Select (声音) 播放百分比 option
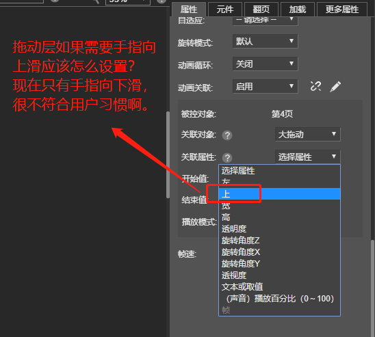The width and height of the screenshot is (375, 337). point(279,299)
